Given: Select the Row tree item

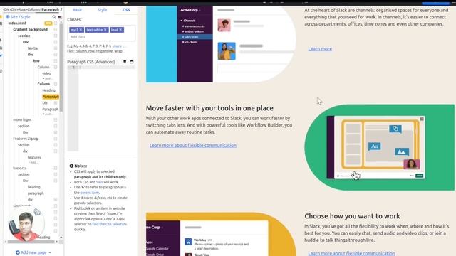Looking at the screenshot, I should [x=36, y=61].
